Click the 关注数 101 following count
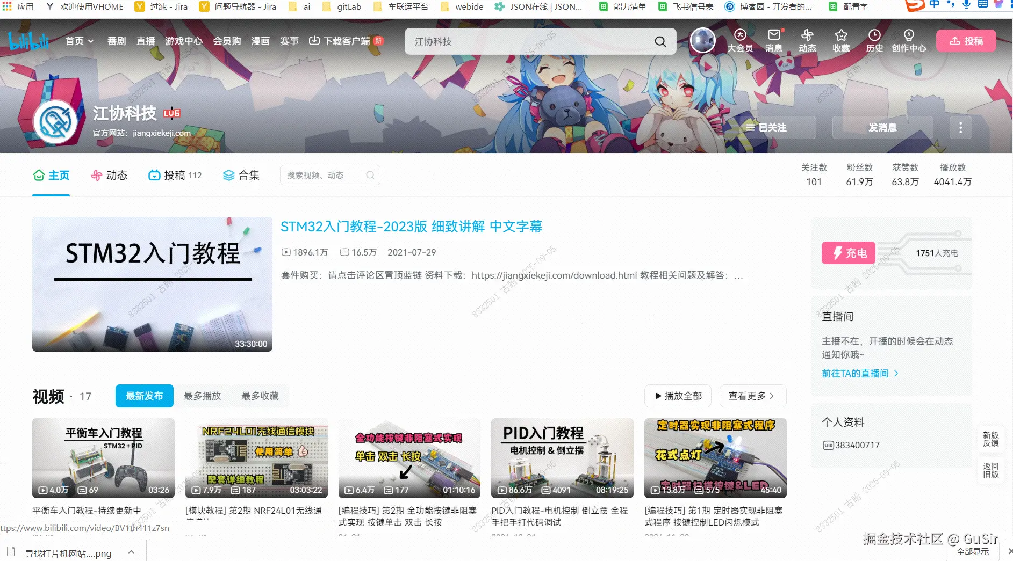The height and width of the screenshot is (561, 1013). 814,175
